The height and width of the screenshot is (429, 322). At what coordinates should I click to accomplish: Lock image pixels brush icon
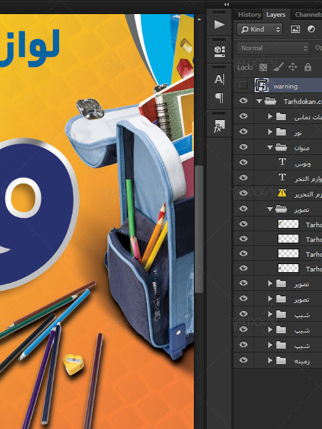(278, 67)
